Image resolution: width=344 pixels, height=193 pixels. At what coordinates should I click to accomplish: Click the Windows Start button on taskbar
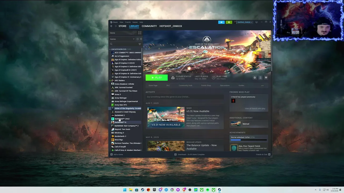[x=125, y=190]
